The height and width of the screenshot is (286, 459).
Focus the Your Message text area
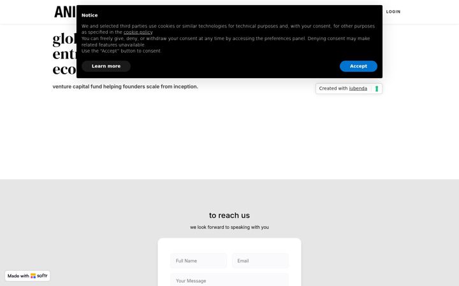(229, 280)
